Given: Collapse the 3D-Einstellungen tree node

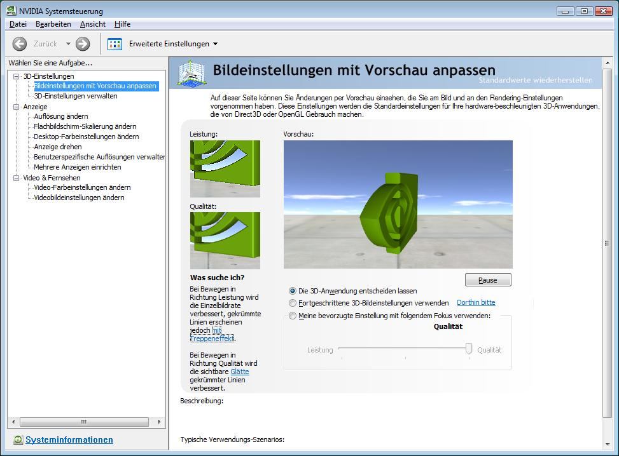Looking at the screenshot, I should coord(16,76).
